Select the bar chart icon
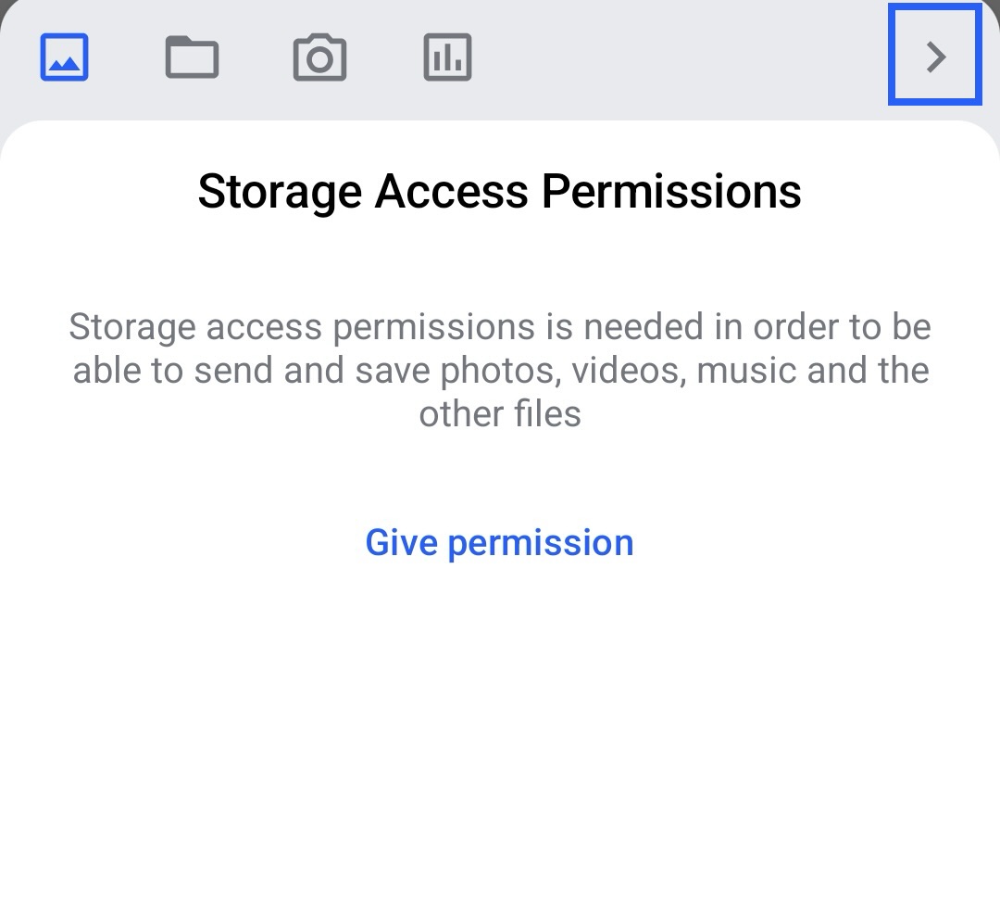 [x=447, y=57]
